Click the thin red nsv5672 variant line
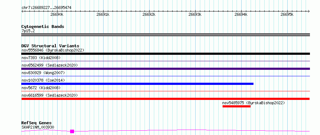 (165, 91)
